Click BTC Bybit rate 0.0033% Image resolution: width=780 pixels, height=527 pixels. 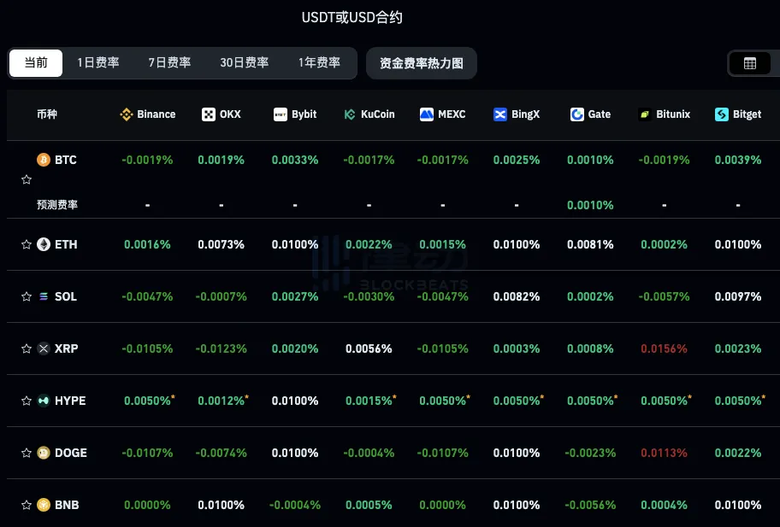[x=295, y=160]
